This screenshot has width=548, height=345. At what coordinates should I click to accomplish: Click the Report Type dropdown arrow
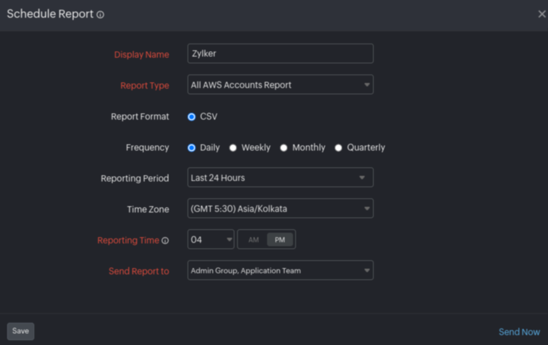[x=366, y=85]
